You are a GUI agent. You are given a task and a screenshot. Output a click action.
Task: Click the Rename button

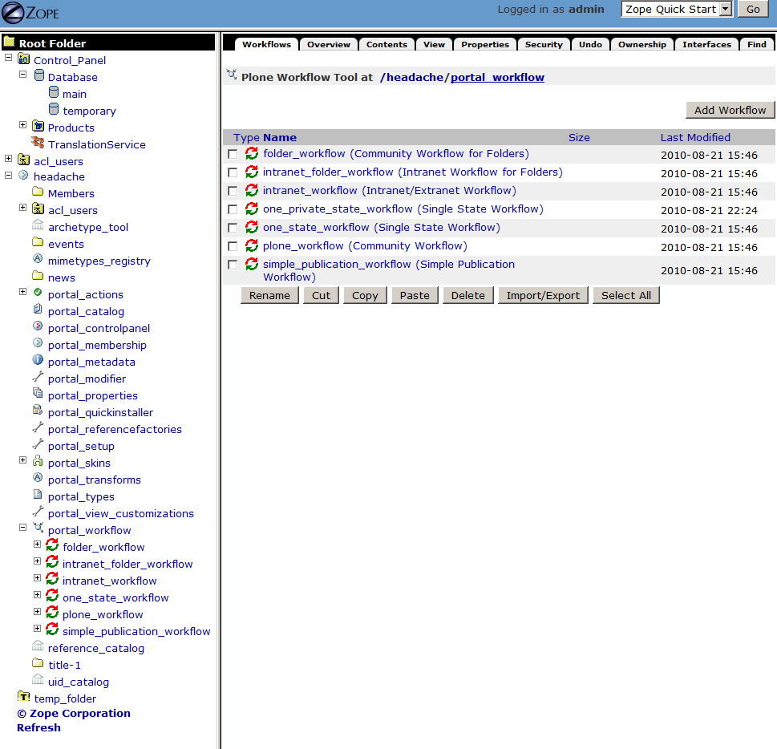pos(269,295)
